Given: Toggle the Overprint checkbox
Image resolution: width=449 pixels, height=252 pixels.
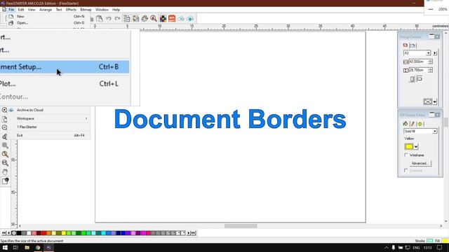Looking at the screenshot, I should 406,170.
